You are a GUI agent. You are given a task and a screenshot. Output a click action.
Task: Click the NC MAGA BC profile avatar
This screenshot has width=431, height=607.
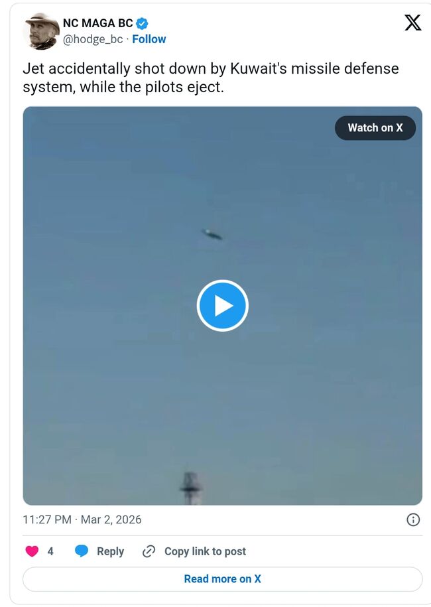[40, 31]
